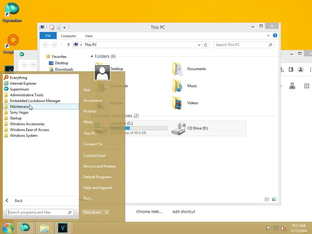
Task: Collapse the Folders (6) group
Action: (92, 56)
